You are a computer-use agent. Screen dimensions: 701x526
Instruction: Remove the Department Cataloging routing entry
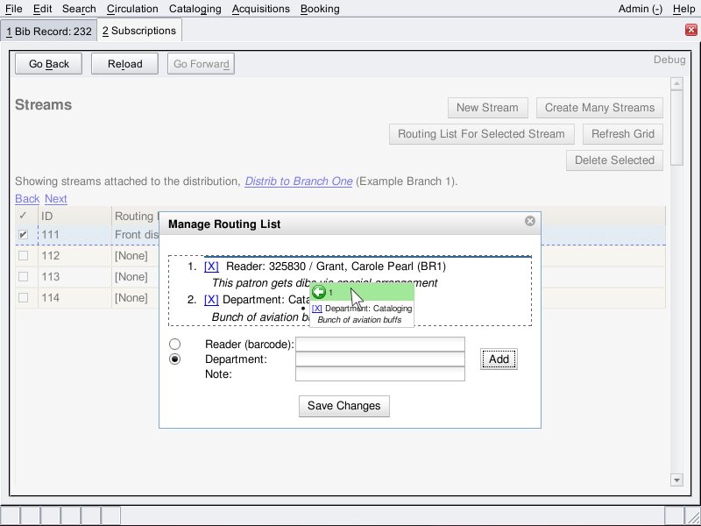pyautogui.click(x=211, y=300)
